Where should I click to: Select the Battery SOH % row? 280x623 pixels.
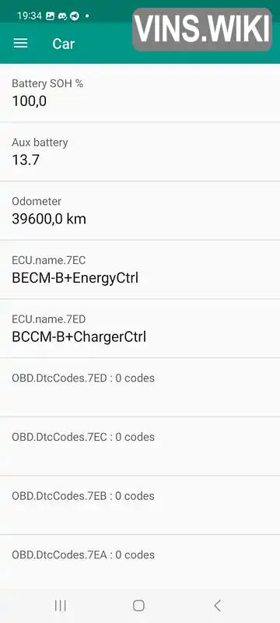coord(140,93)
